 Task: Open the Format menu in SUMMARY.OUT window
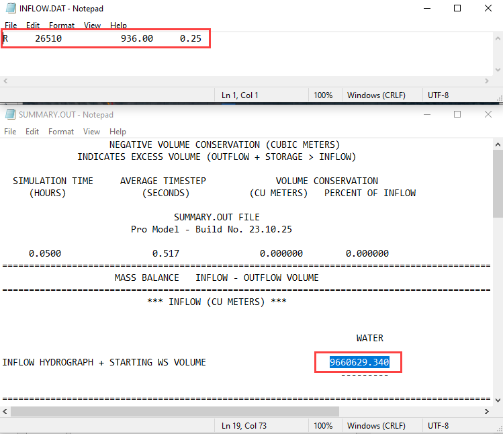coord(61,132)
